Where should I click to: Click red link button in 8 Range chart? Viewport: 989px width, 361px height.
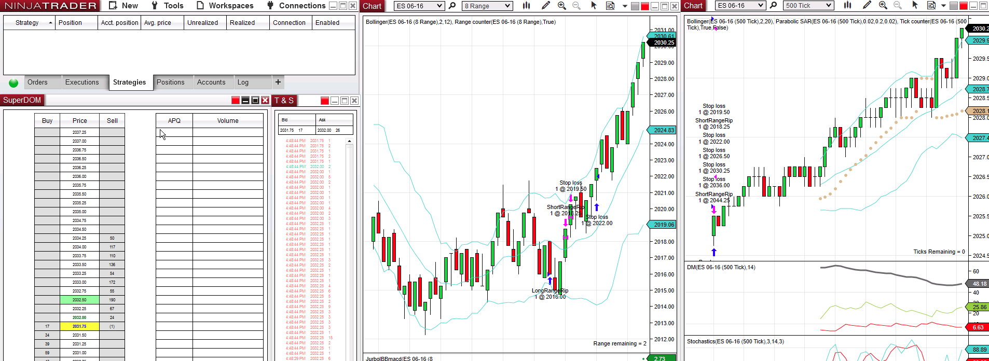645,6
